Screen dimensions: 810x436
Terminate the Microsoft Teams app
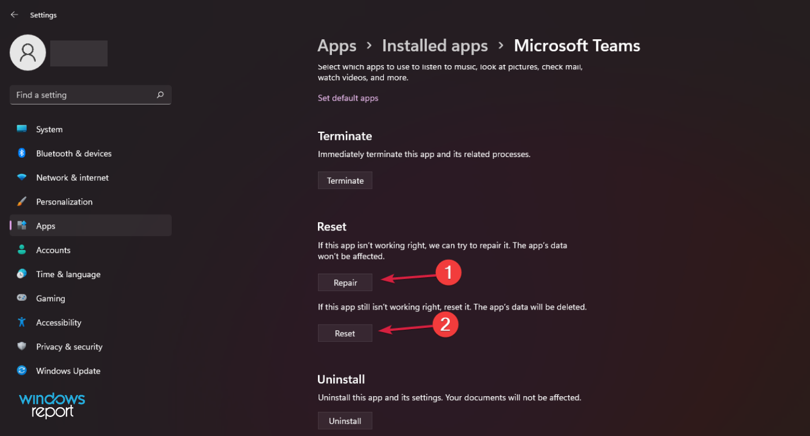click(x=345, y=181)
